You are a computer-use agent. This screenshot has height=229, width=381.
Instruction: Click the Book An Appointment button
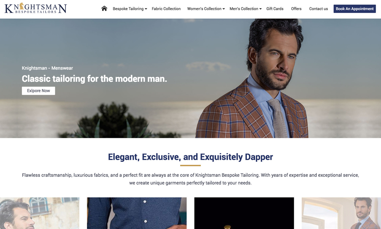point(354,9)
